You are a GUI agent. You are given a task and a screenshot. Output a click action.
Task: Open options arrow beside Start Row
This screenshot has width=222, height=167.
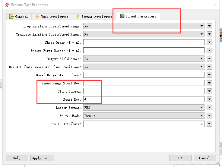(209, 99)
